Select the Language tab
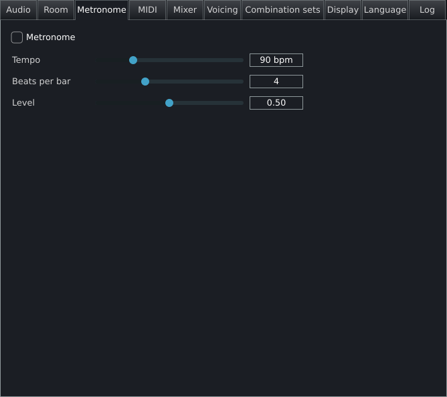This screenshot has height=397, width=447. 385,10
